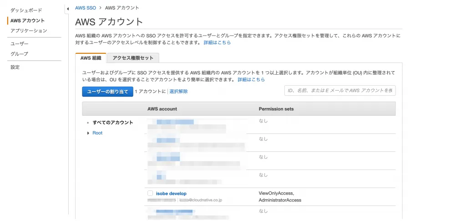Image resolution: width=466 pixels, height=221 pixels.
Task: Select すべてのアカウント in the tree
Action: click(112, 123)
